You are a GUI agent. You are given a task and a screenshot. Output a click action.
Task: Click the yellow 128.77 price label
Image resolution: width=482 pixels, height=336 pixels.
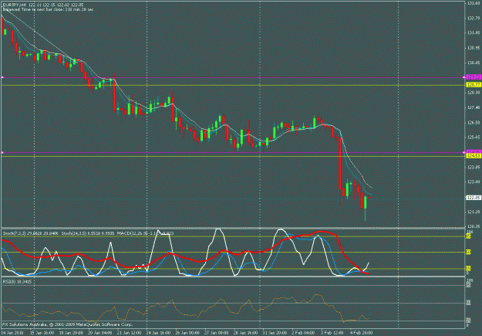(474, 84)
